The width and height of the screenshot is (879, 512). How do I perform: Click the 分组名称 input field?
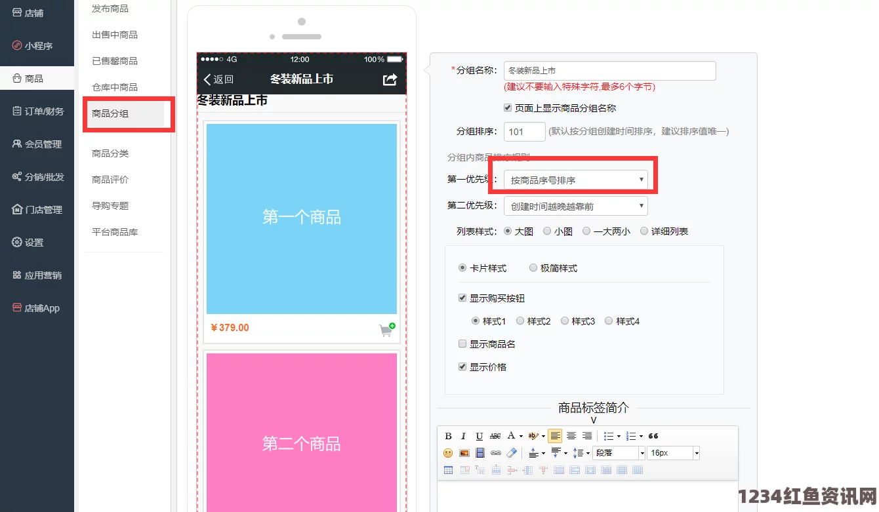(609, 70)
